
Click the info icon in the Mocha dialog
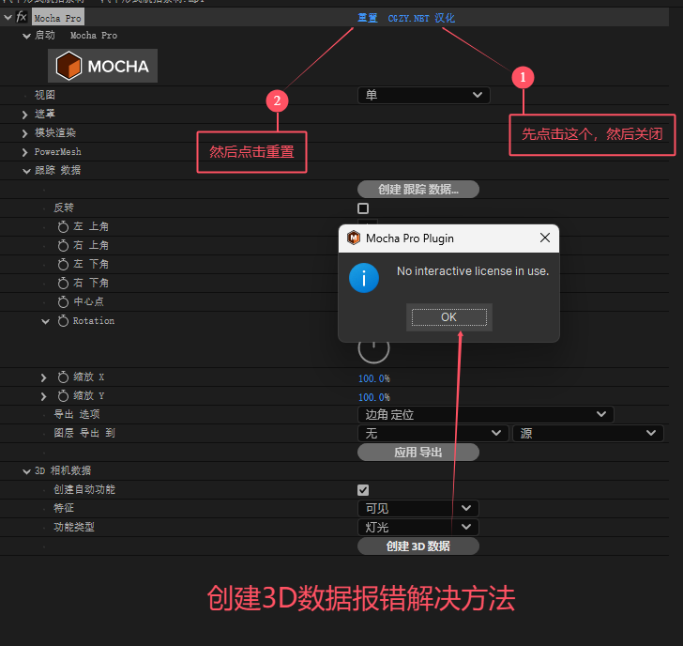364,278
